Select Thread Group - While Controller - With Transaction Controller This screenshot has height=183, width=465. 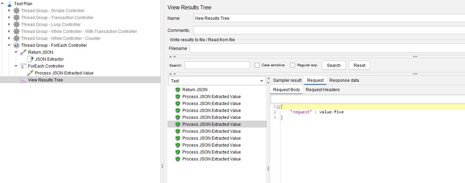(x=79, y=32)
